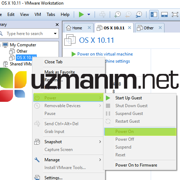Click Power on this virtual machine link

pos(105,54)
